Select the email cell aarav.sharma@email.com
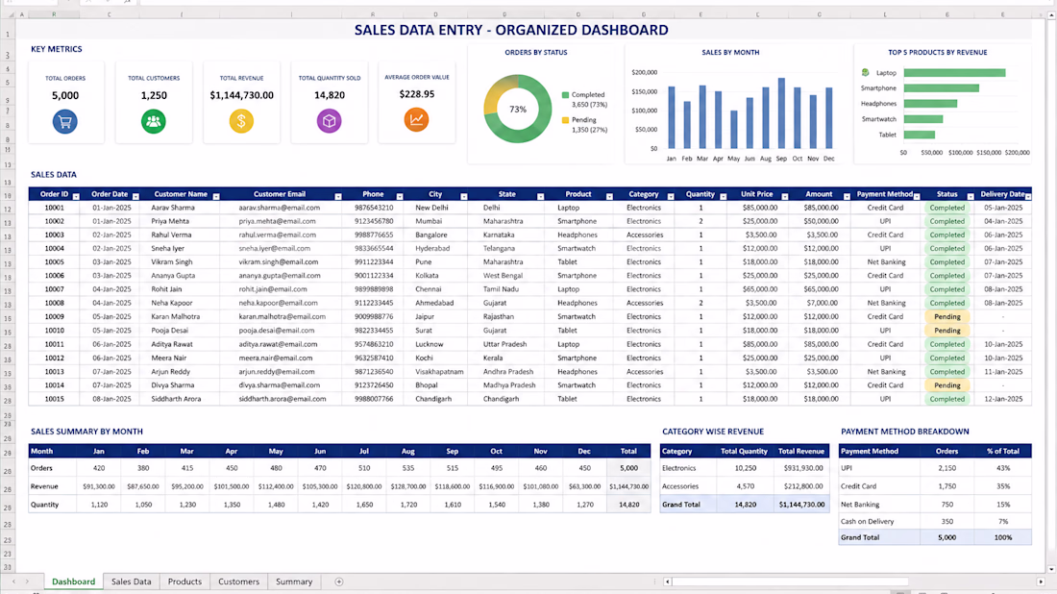 point(279,208)
